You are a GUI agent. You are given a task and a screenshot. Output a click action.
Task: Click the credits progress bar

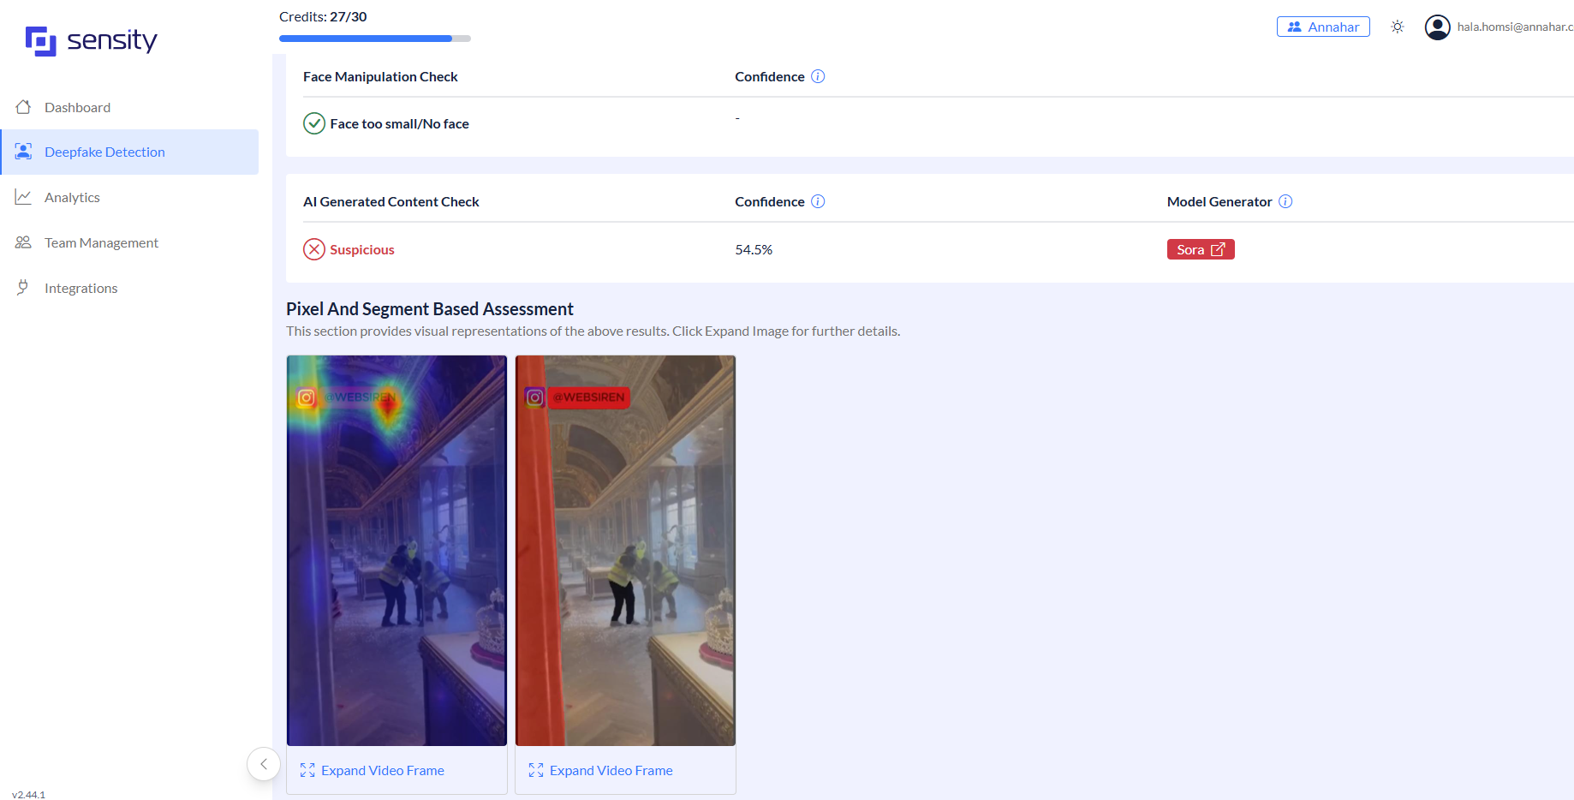(x=374, y=39)
